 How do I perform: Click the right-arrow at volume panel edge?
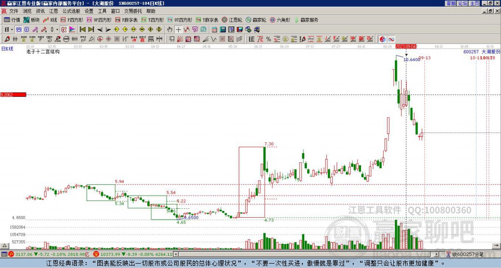pyautogui.click(x=496, y=246)
